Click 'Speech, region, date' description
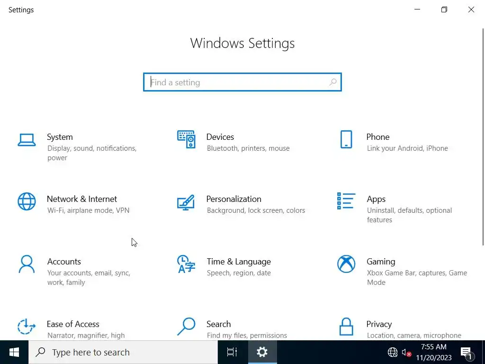 click(x=239, y=273)
